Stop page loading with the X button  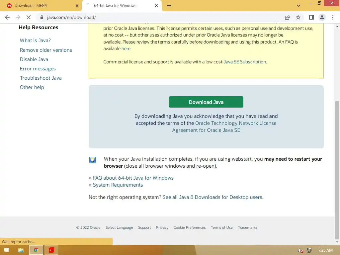(29, 17)
